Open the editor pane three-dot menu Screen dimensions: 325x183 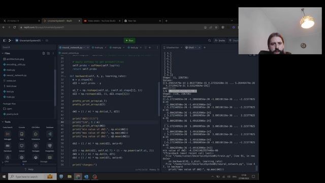157,47
